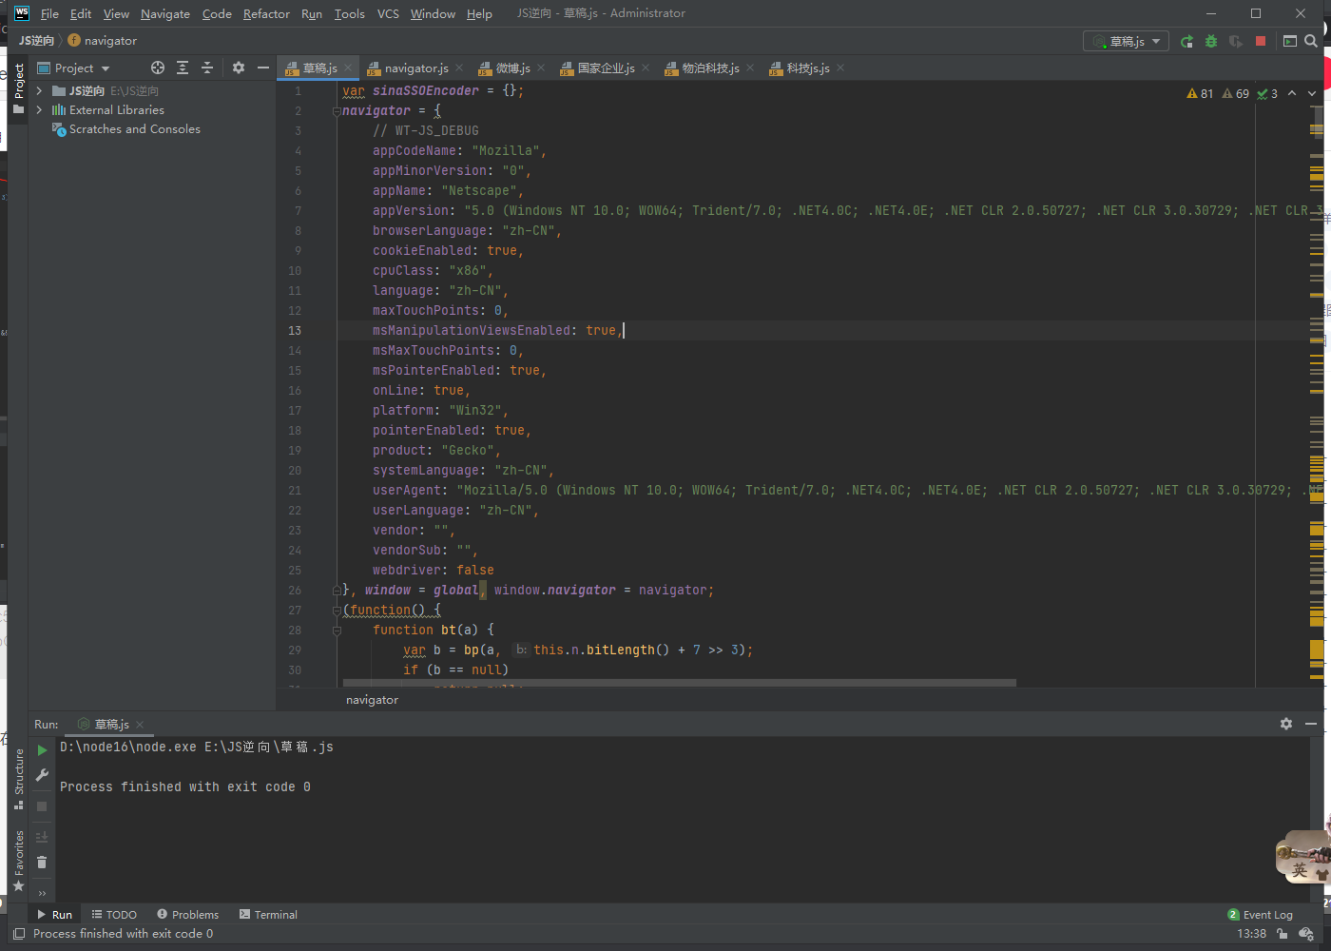Screen dimensions: 1331x951
Task: Toggle fold marker at line 26
Action: [x=337, y=591]
